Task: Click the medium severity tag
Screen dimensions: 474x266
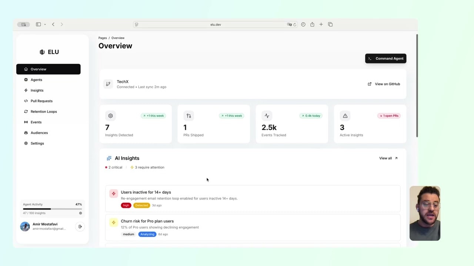Action: point(128,234)
